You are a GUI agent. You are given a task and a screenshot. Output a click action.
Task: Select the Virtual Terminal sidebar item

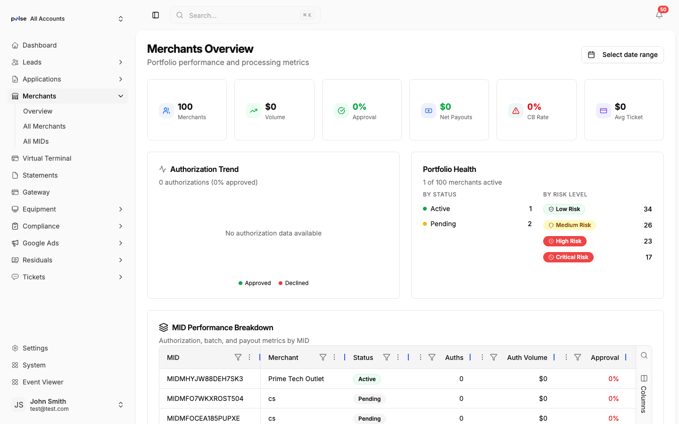(48, 158)
